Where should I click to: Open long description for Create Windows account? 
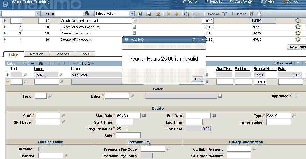[134, 27]
